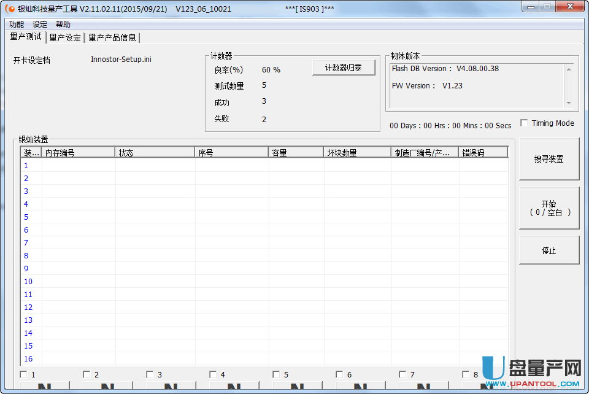The height and width of the screenshot is (394, 589).
Task: Click the 状态 column header
Action: (x=155, y=152)
